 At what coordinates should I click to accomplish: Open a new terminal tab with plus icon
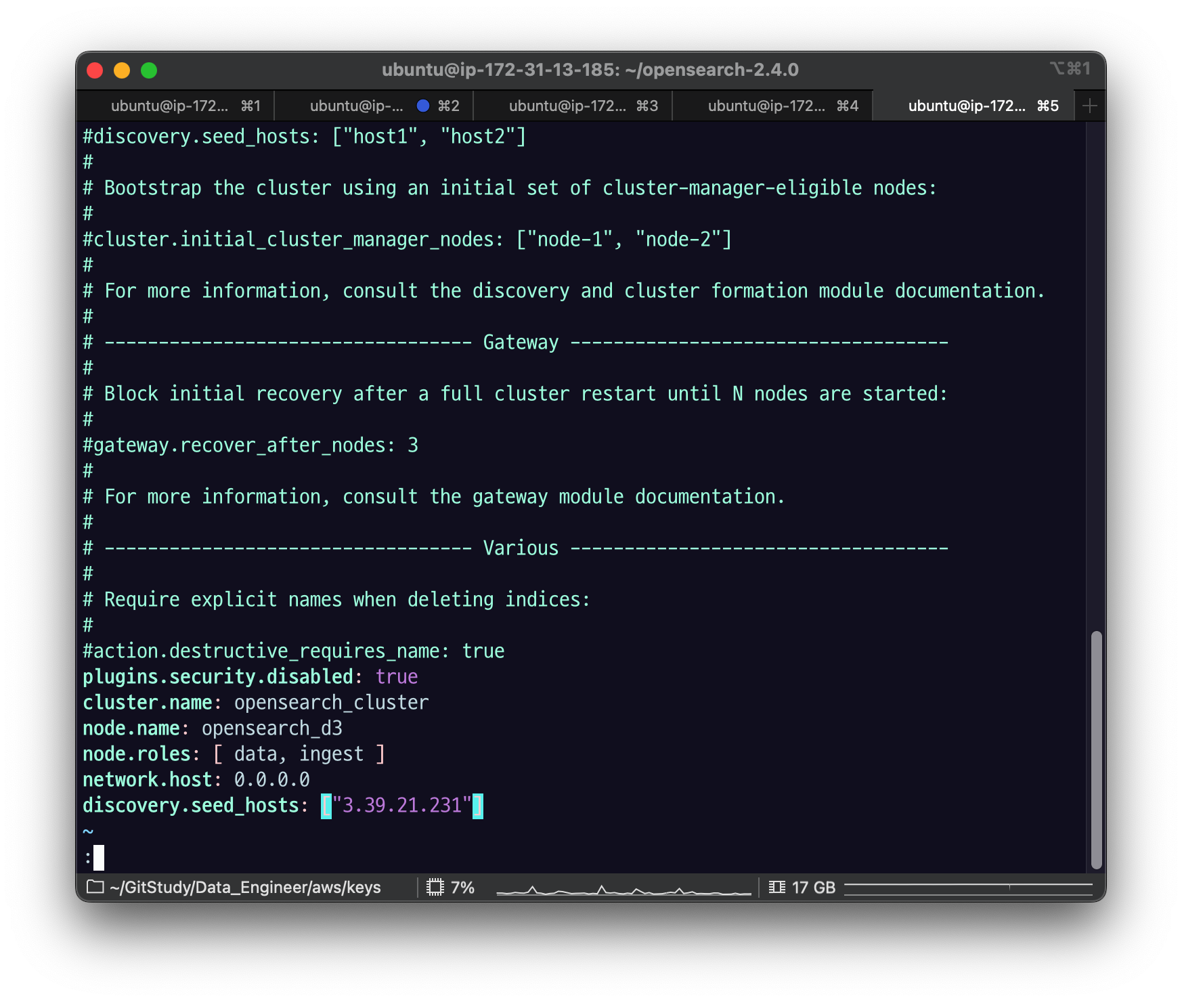pos(1089,106)
